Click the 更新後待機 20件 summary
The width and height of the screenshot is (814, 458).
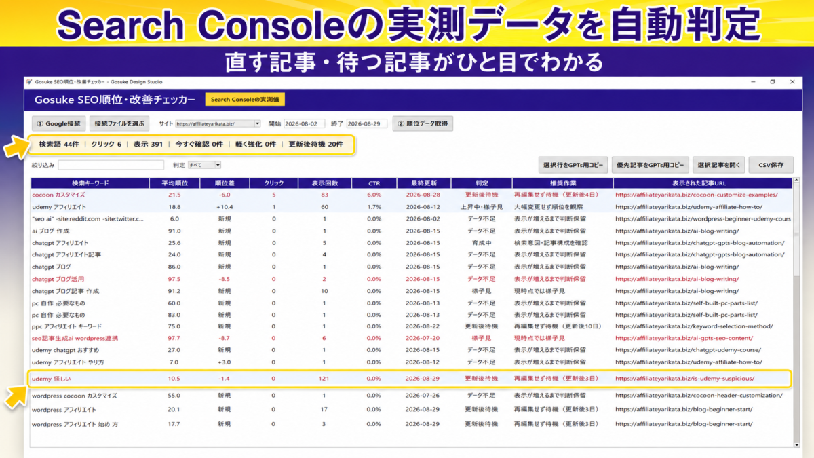tap(316, 145)
